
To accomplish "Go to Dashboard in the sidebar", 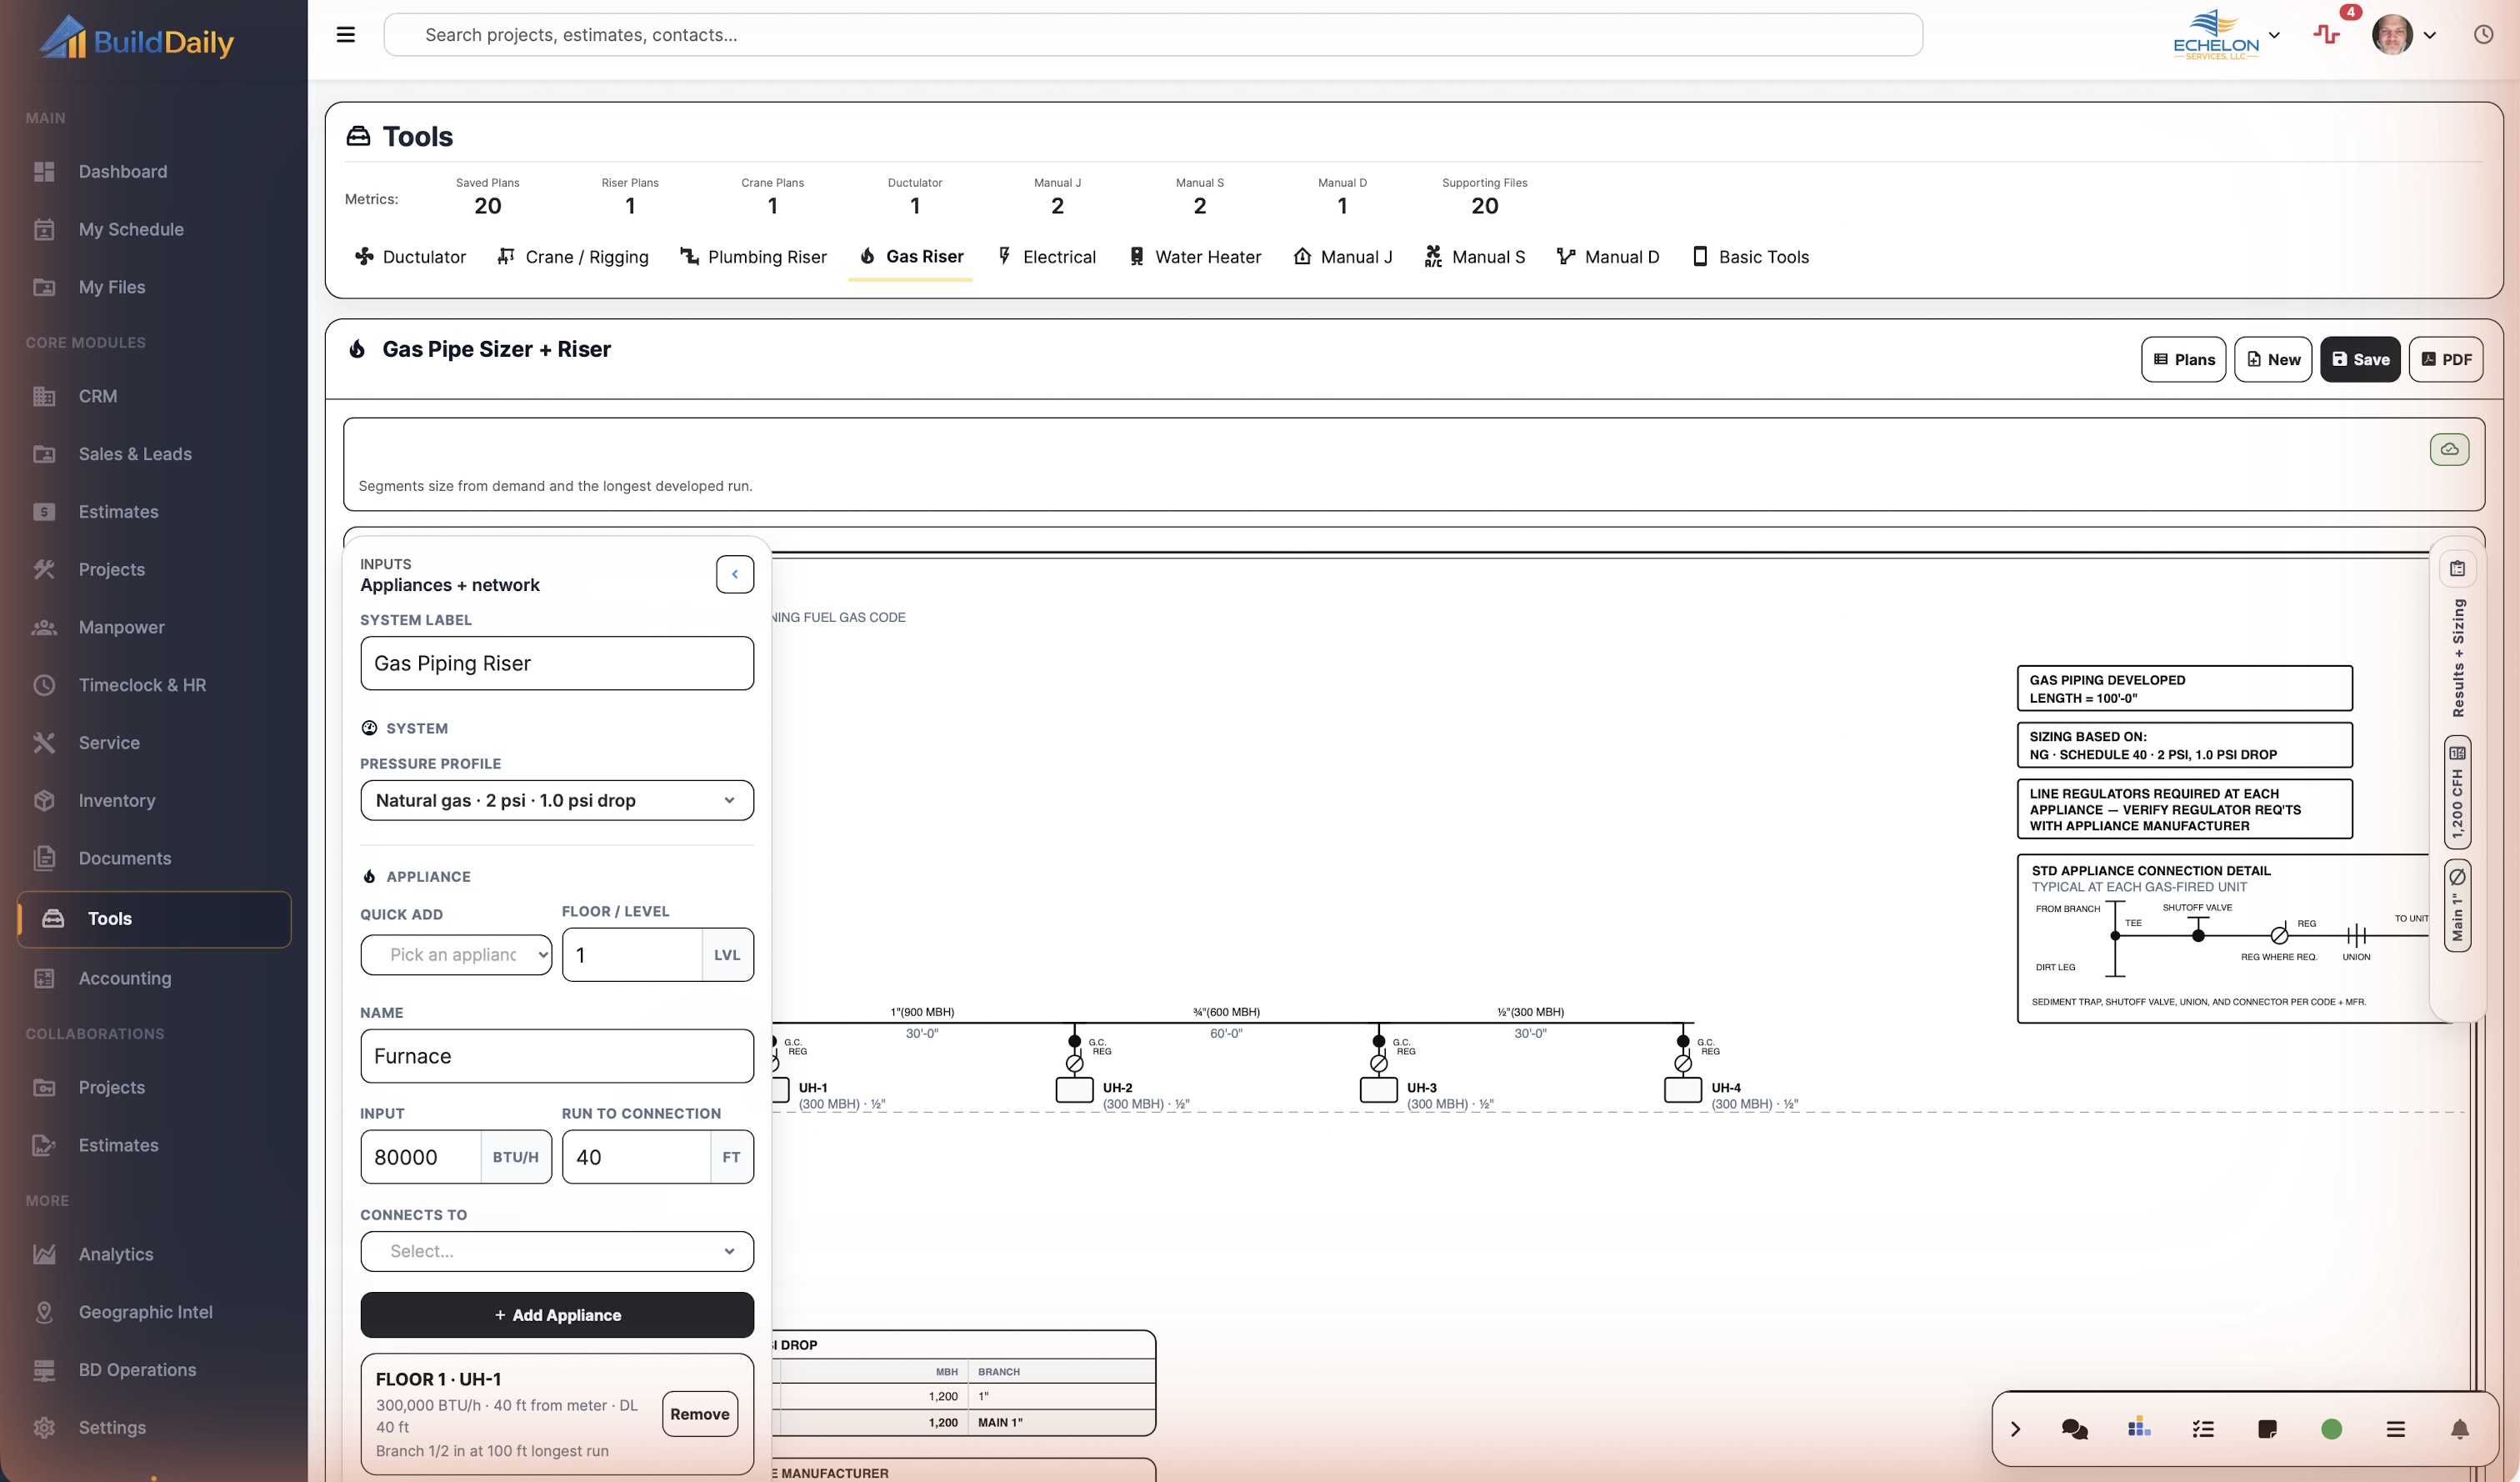I will click(154, 172).
